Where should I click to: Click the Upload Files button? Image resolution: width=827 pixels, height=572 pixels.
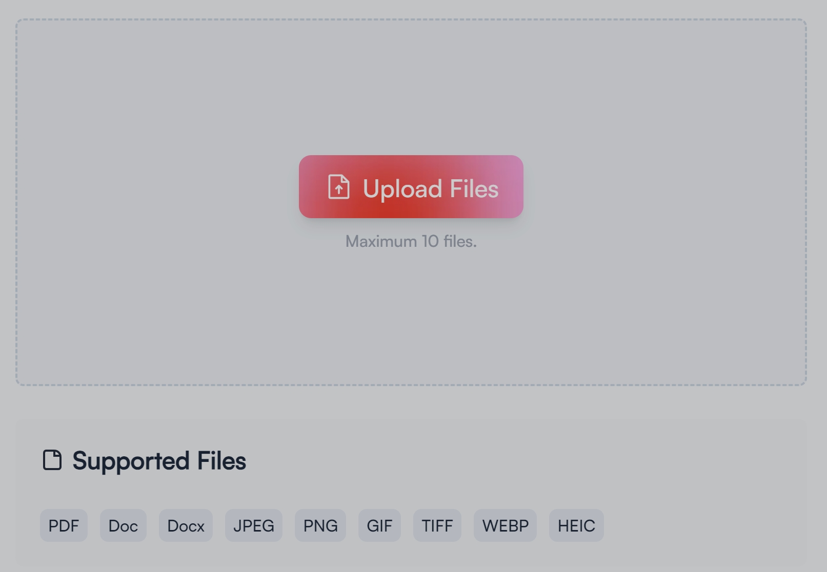411,187
